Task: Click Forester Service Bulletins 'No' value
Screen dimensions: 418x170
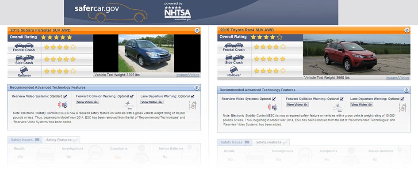Action: 165,157
